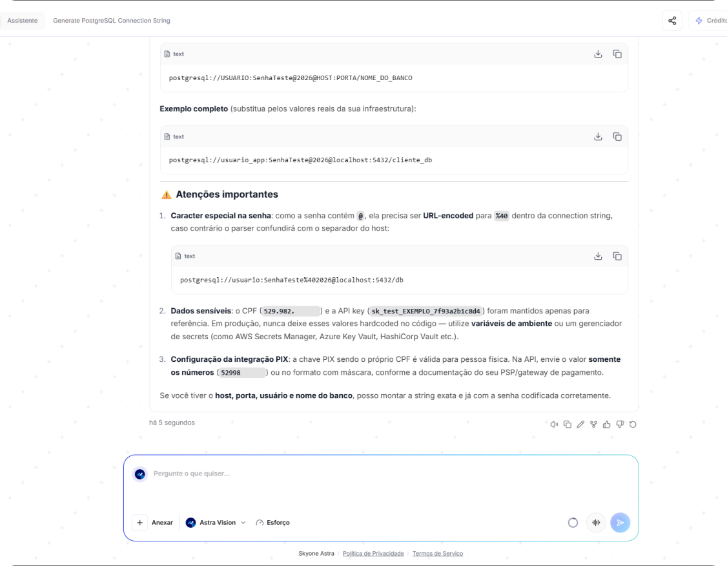The height and width of the screenshot is (566, 727).
Task: Click the Configuração da integração PIX label
Action: [229, 359]
